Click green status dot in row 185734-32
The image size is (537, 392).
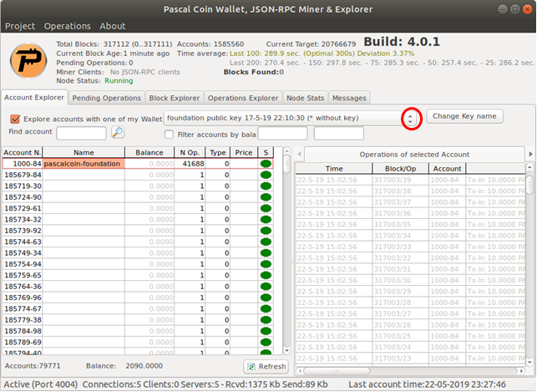(266, 219)
